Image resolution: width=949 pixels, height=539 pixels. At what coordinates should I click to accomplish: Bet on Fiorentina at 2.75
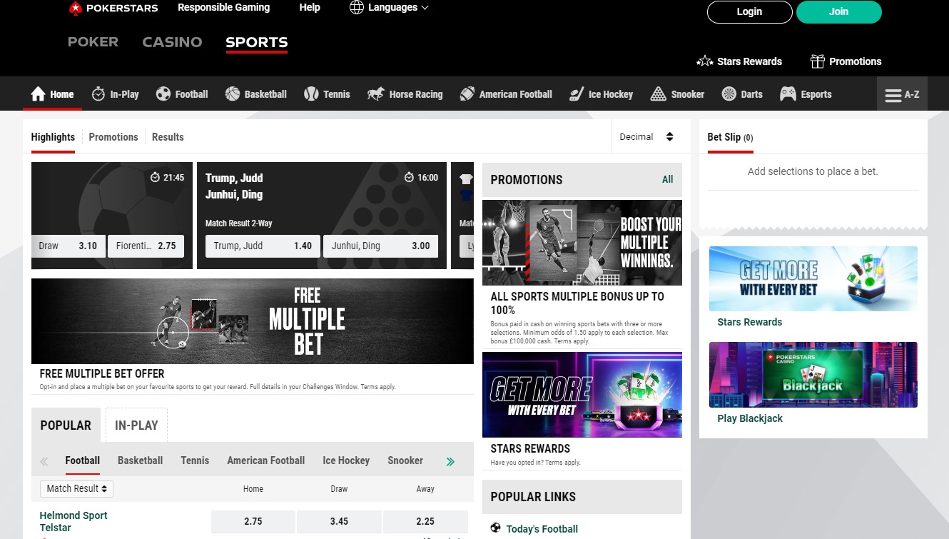tap(146, 246)
